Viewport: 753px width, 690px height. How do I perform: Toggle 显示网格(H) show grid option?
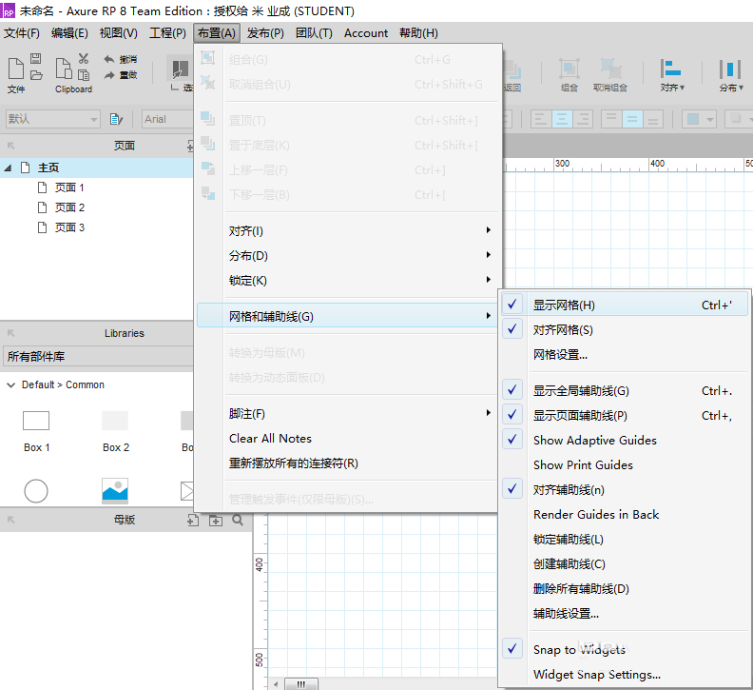tap(564, 306)
